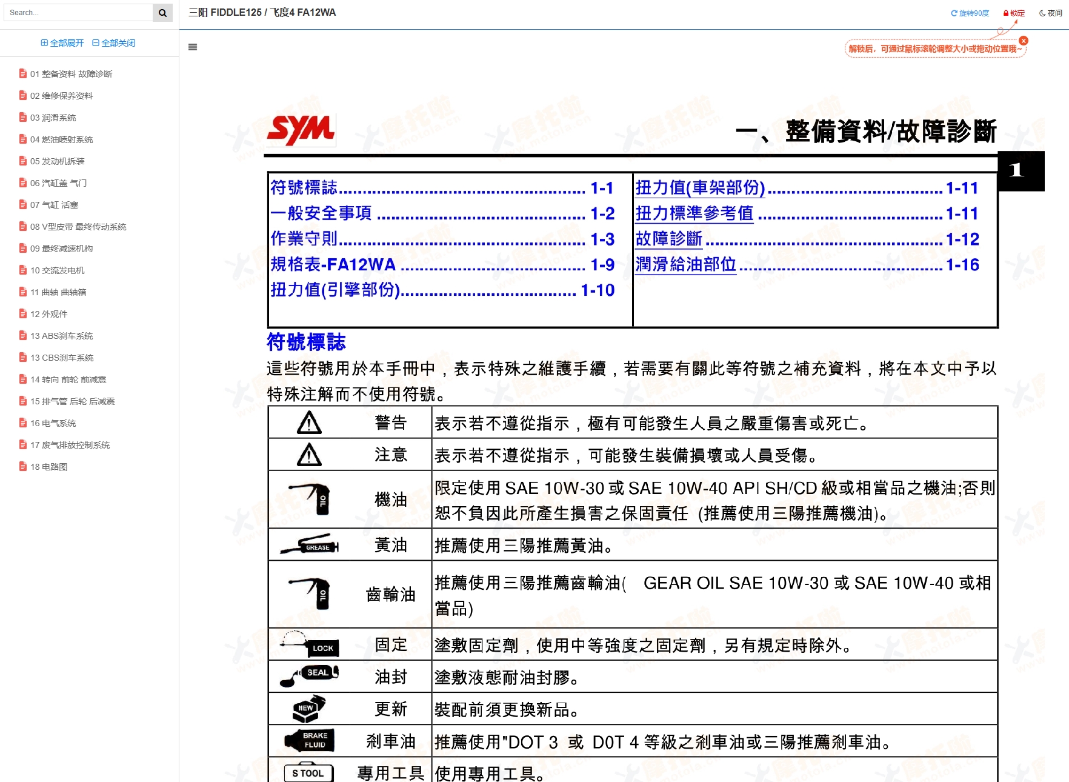Image resolution: width=1069 pixels, height=782 pixels.
Task: Open chapter 07 气缸 活塞
Action: click(48, 205)
